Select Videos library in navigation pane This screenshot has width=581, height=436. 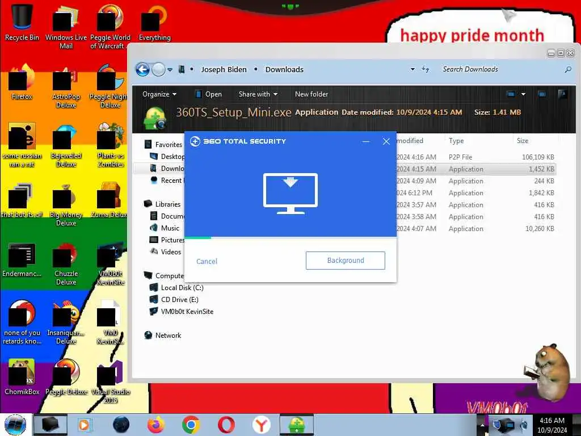[x=165, y=251]
